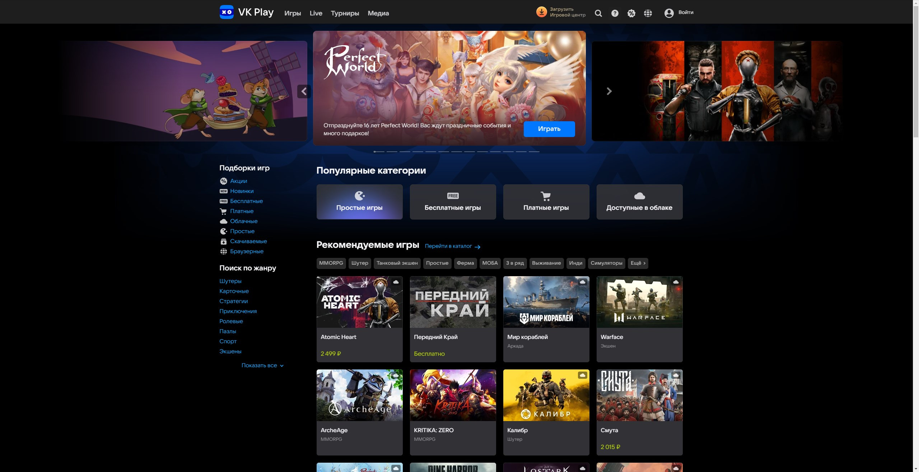Open the Приключения genre link
Screen dimensions: 919x472
[238, 311]
